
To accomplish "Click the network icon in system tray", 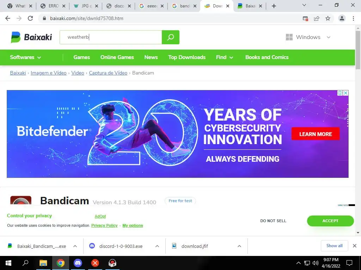I will 307,263.
